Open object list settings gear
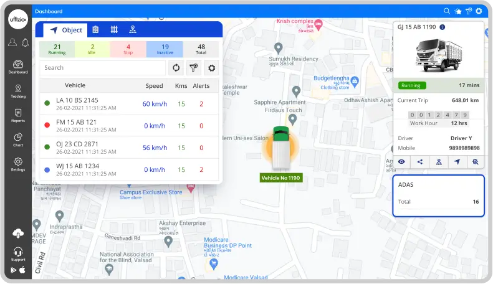This screenshot has width=493, height=284. point(212,68)
